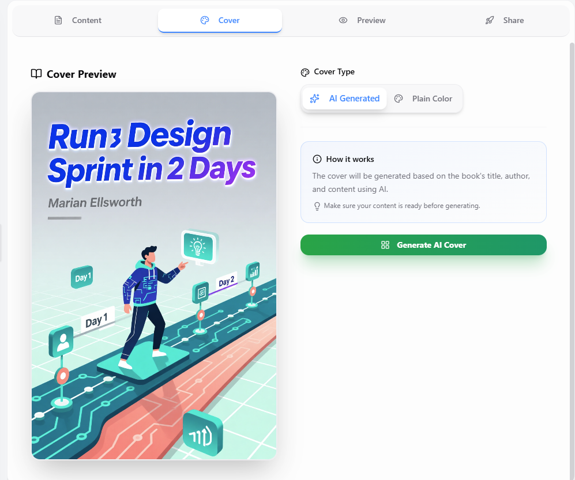Click the document icon on Content tab

pyautogui.click(x=58, y=20)
